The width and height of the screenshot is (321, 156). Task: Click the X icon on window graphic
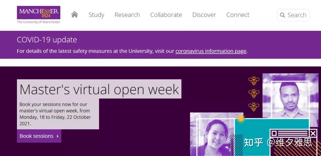click(x=313, y=134)
